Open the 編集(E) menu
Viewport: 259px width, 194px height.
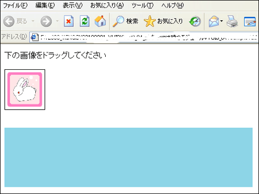click(x=45, y=6)
